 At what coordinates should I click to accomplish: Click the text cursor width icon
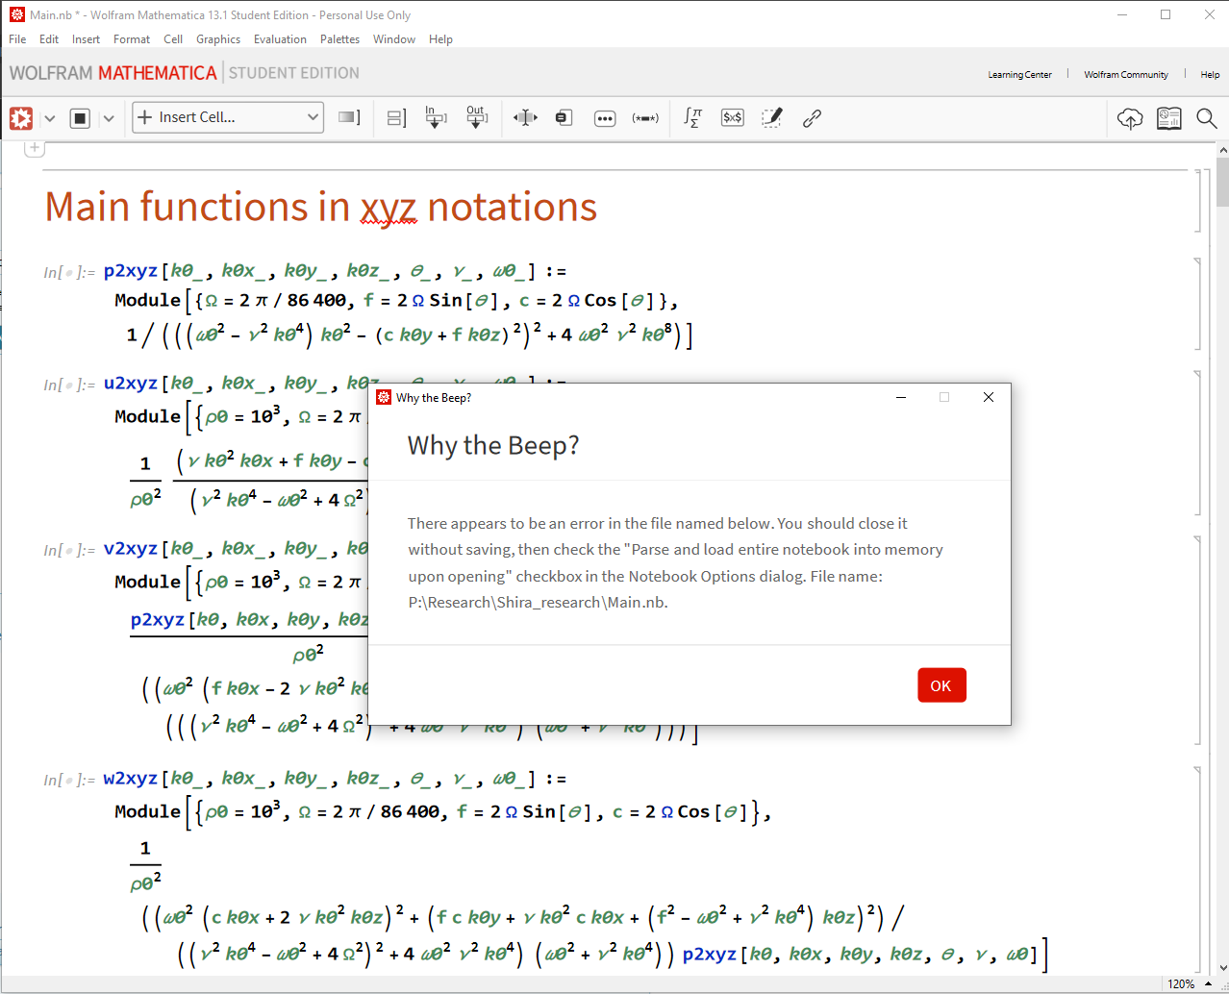coord(525,117)
